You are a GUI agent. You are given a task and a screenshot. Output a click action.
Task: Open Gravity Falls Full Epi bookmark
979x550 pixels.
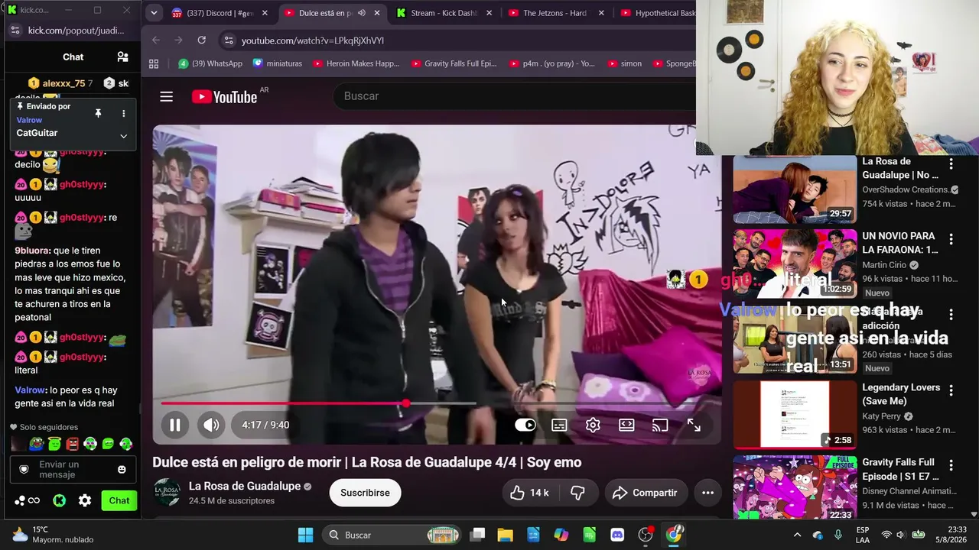pyautogui.click(x=454, y=64)
